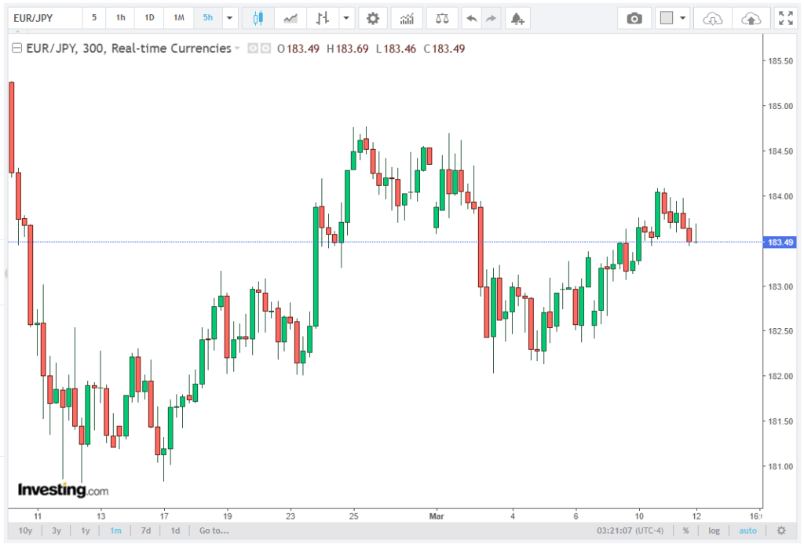This screenshot has height=547, width=804.
Task: Save chart layout with cloud upload icon
Action: point(751,17)
